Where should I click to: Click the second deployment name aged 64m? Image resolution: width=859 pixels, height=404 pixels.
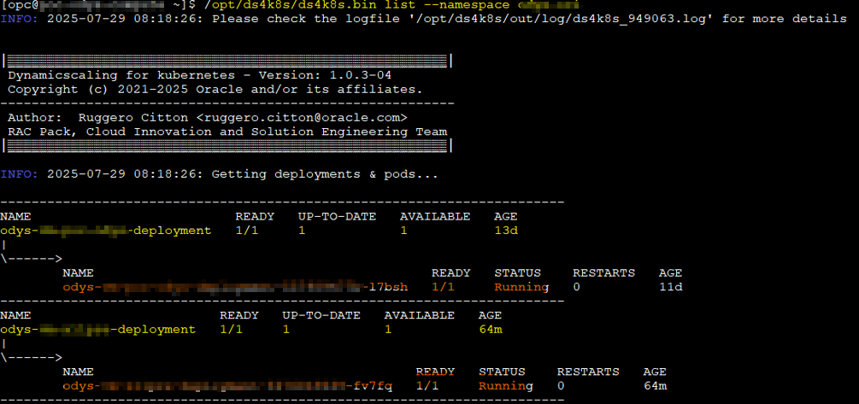[x=97, y=329]
